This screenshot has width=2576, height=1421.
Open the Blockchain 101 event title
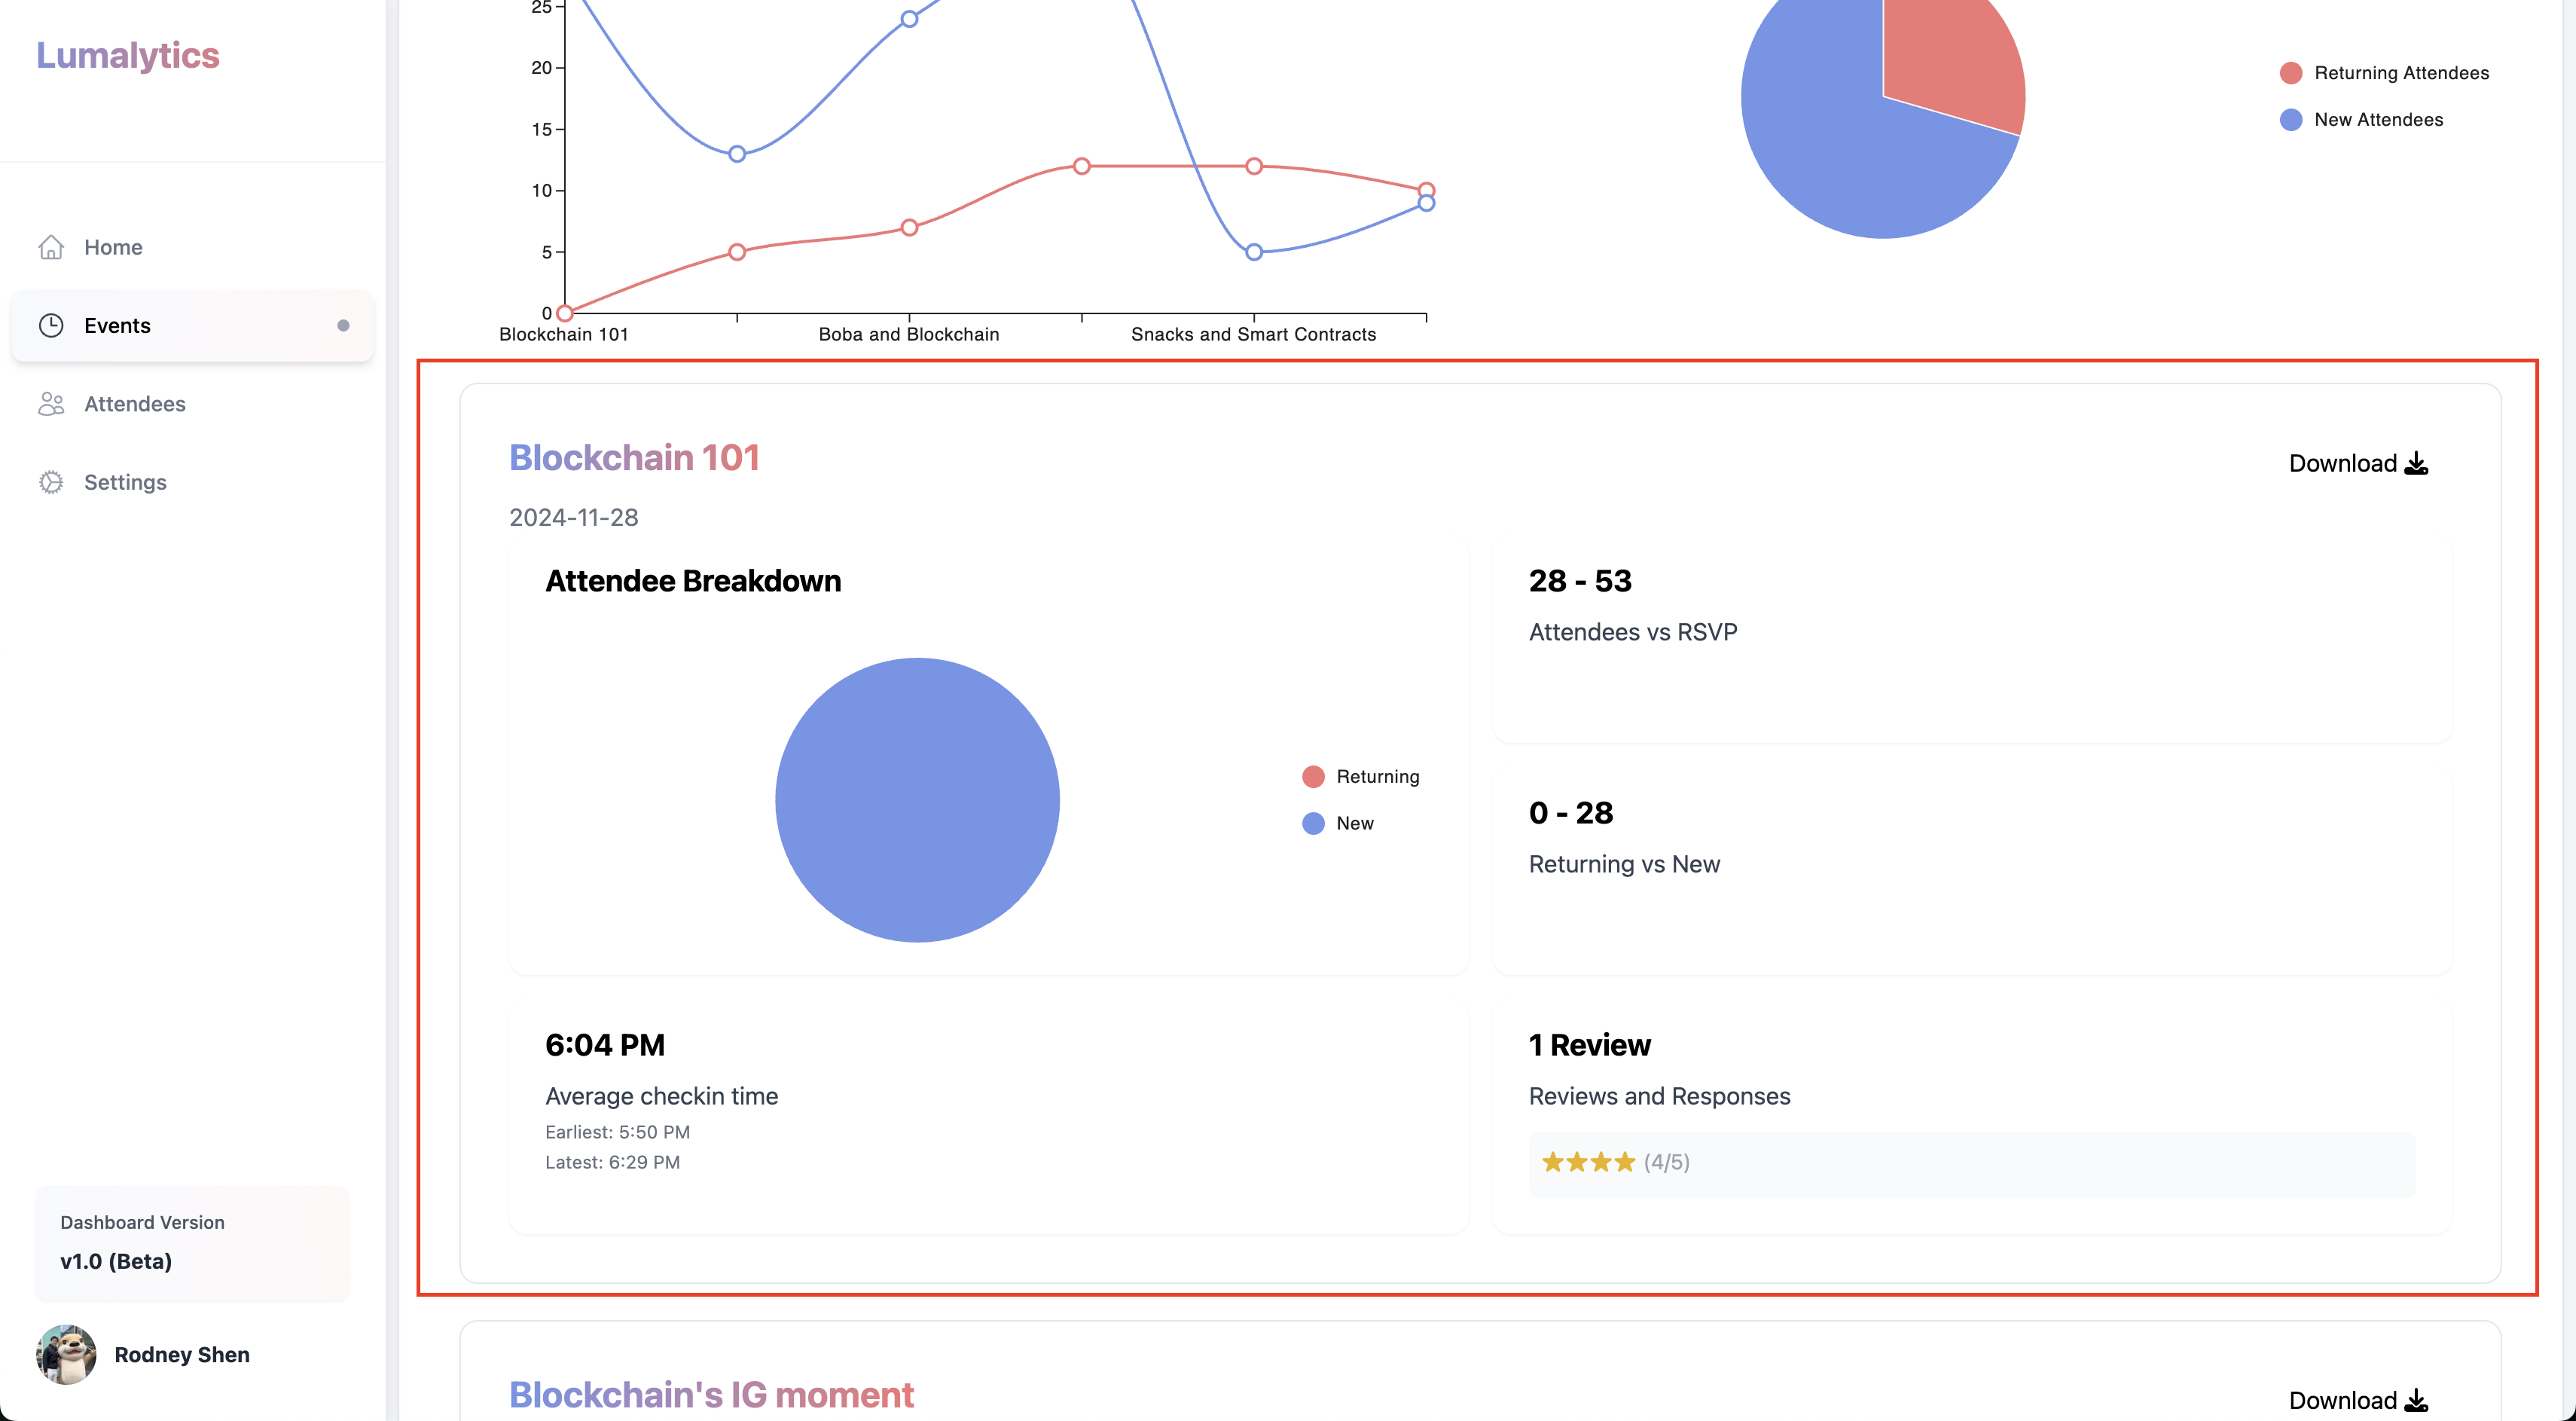[x=634, y=457]
